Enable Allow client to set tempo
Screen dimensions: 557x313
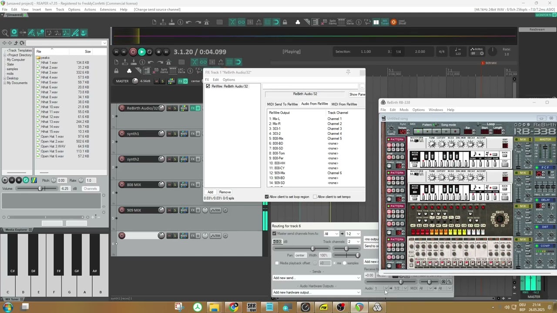tap(315, 197)
